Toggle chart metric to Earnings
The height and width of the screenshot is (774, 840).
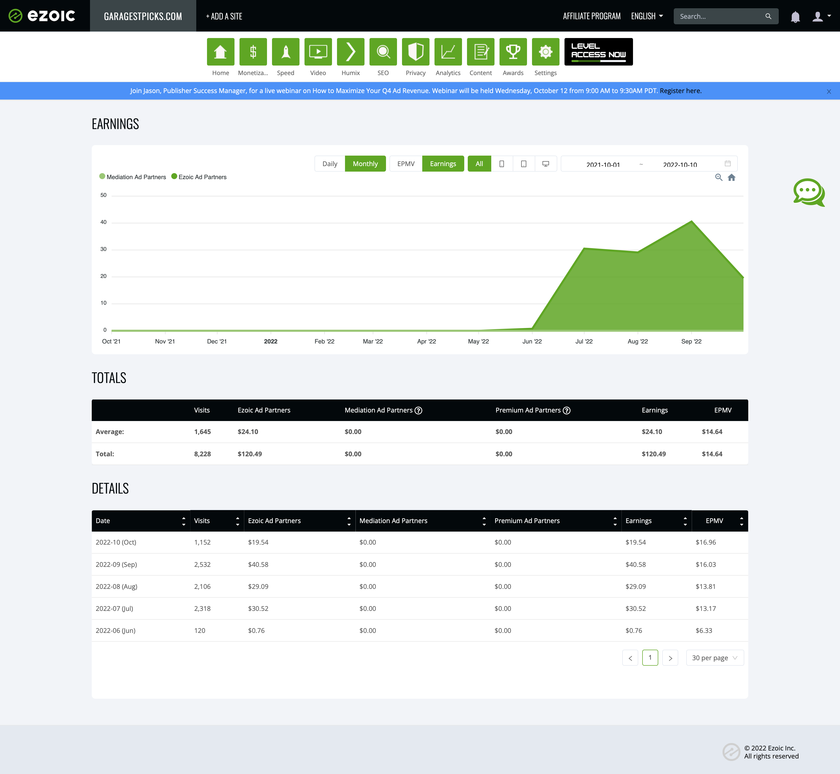pyautogui.click(x=443, y=164)
